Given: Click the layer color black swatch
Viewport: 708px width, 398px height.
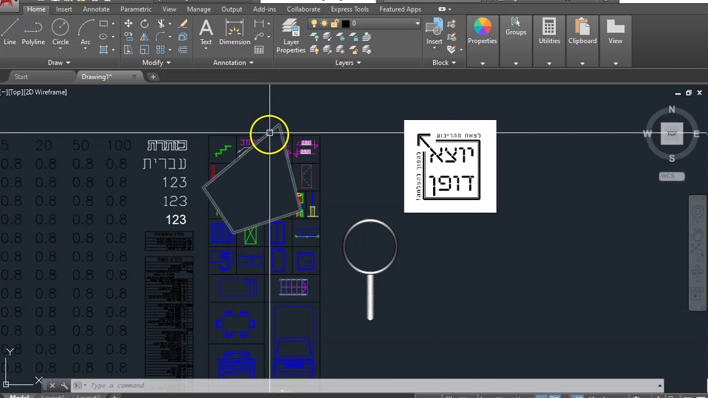Looking at the screenshot, I should [346, 24].
